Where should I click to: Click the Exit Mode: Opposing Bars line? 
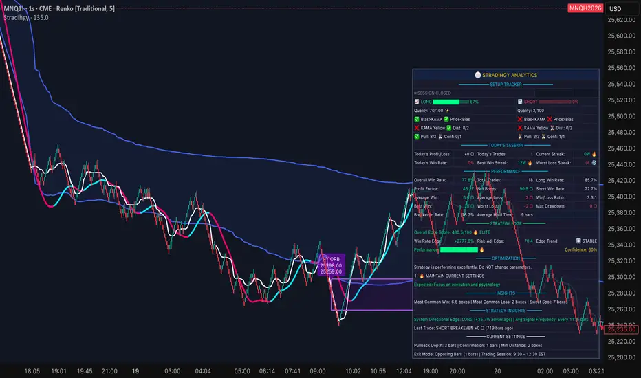[479, 355]
